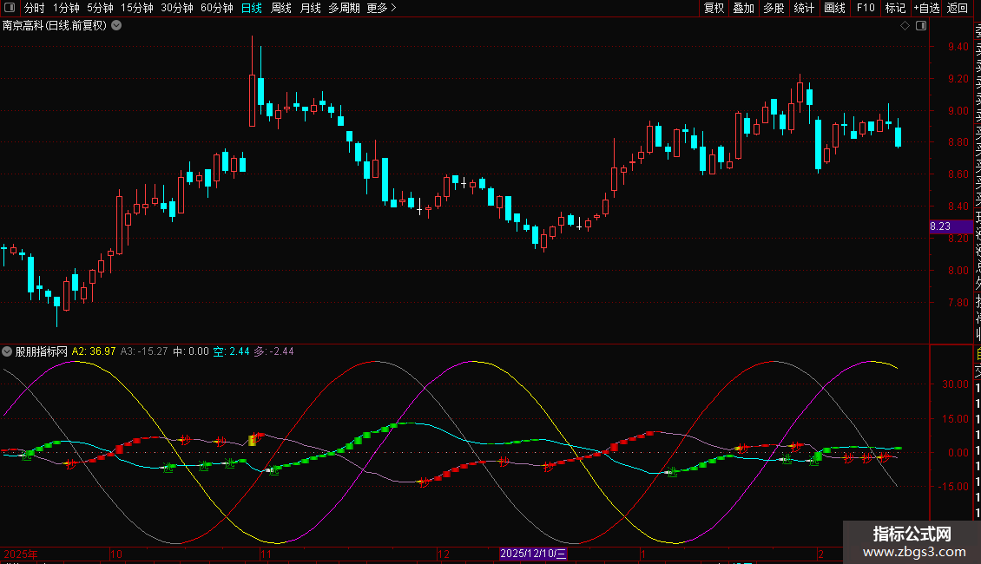Switch to 分时 time-sharing chart

pyautogui.click(x=35, y=8)
